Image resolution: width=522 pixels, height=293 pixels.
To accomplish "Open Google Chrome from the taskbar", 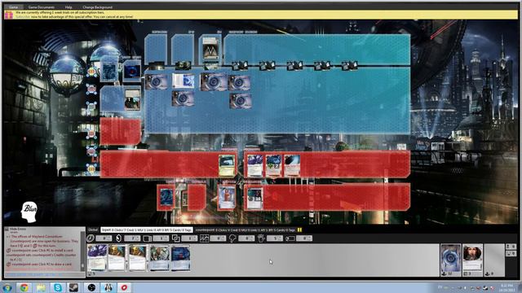I will coord(24,287).
